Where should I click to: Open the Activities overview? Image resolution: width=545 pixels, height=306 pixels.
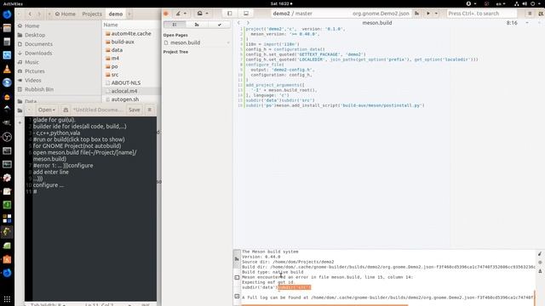[13, 3]
